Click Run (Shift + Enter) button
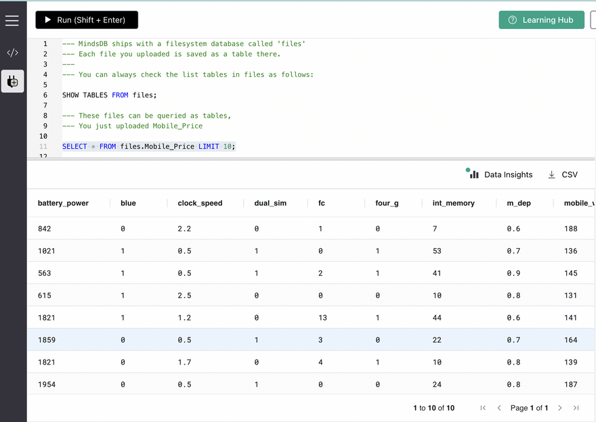This screenshot has height=422, width=596. coord(87,20)
